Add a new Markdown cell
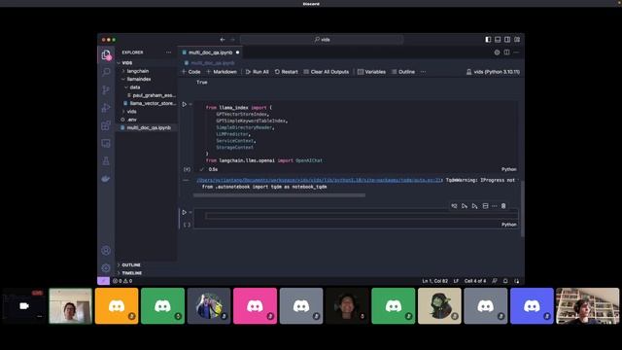 pyautogui.click(x=222, y=72)
